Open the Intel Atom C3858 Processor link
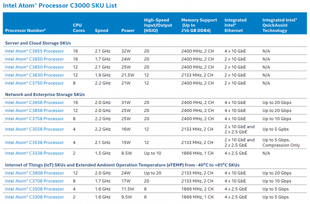 [x=34, y=110]
